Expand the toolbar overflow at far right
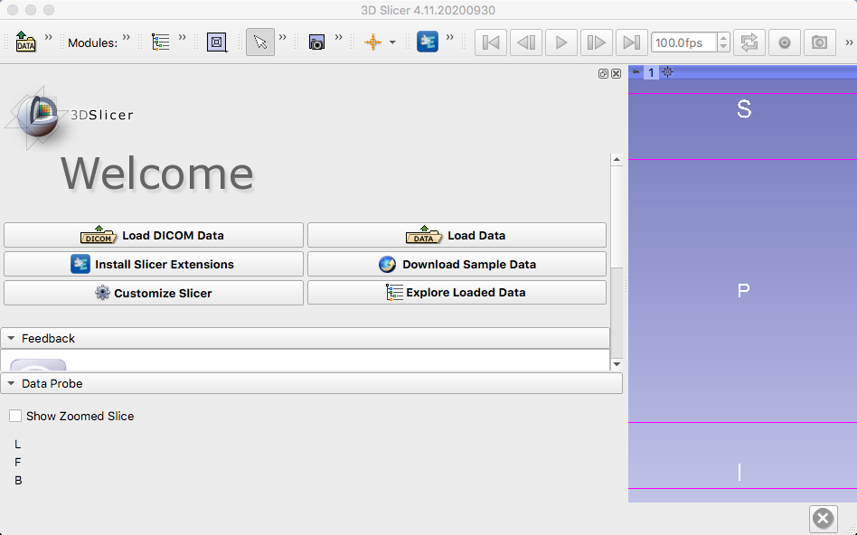This screenshot has height=535, width=857. click(849, 42)
